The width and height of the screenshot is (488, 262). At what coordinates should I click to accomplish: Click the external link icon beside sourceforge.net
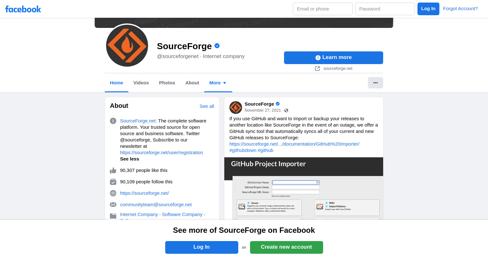(317, 69)
